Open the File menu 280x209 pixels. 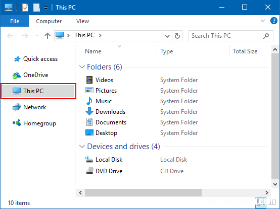coord(15,21)
